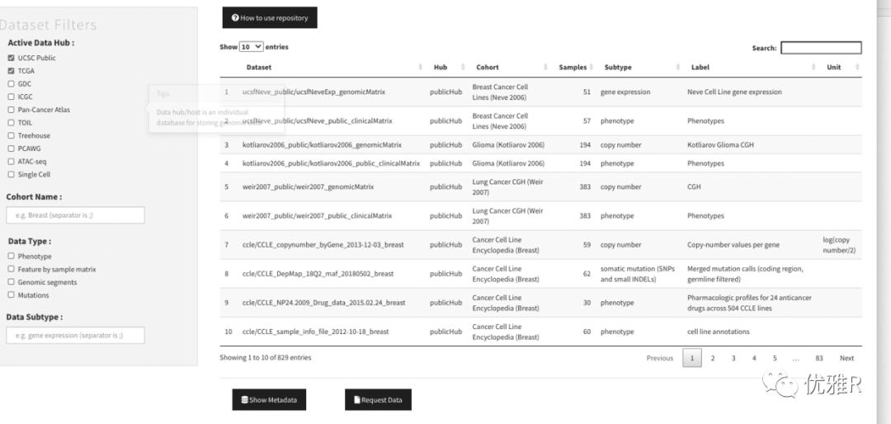Click into the Cohort Name filter field
The width and height of the screenshot is (891, 424).
(76, 214)
